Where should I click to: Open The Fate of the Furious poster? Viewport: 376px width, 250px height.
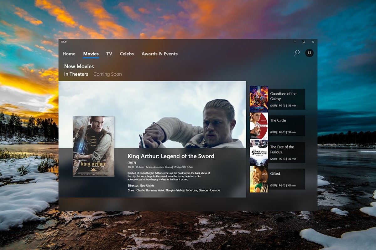pos(259,152)
